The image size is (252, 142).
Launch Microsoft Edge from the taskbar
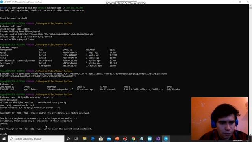[93, 138]
